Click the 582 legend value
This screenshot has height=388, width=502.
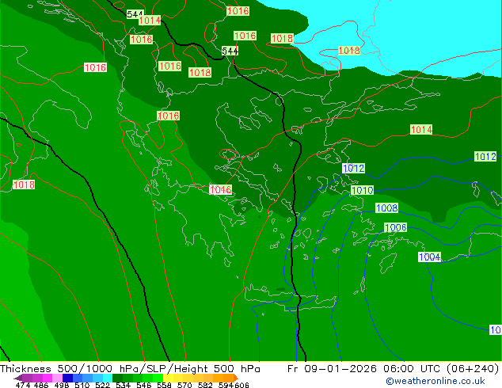pyautogui.click(x=205, y=385)
